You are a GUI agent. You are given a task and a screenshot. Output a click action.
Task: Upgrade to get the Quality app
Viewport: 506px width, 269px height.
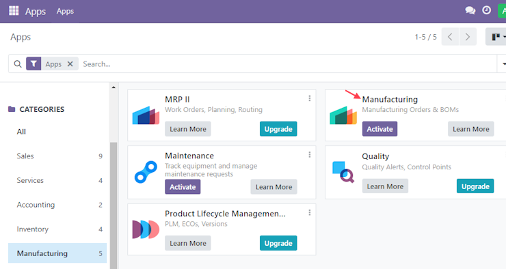pyautogui.click(x=475, y=186)
